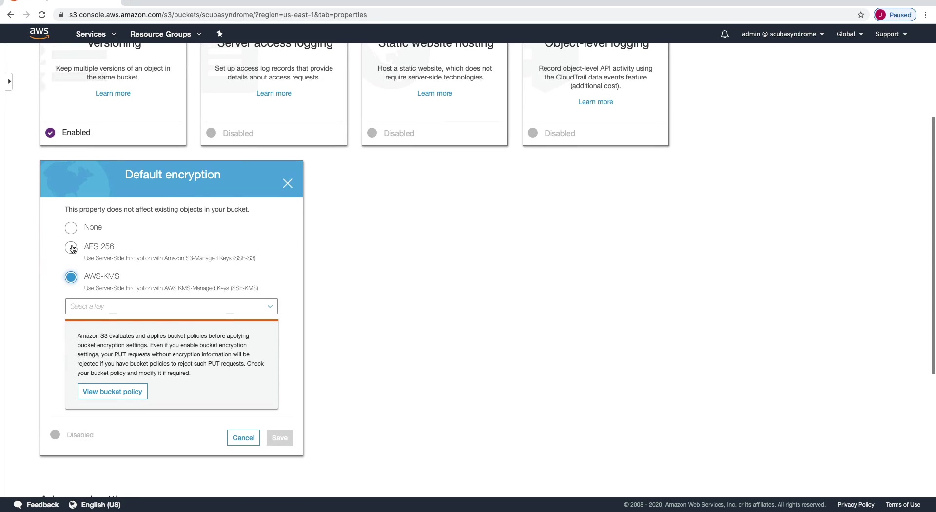Open the Chrome profile Paused button
Viewport: 936px width, 512px height.
[895, 15]
